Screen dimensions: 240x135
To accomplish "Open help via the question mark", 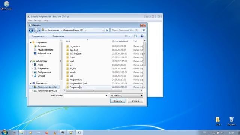I will click(x=142, y=36).
